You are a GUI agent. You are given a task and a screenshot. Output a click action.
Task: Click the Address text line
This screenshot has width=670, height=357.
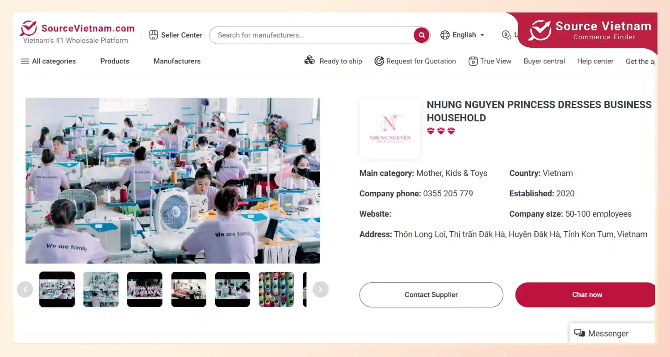(503, 234)
